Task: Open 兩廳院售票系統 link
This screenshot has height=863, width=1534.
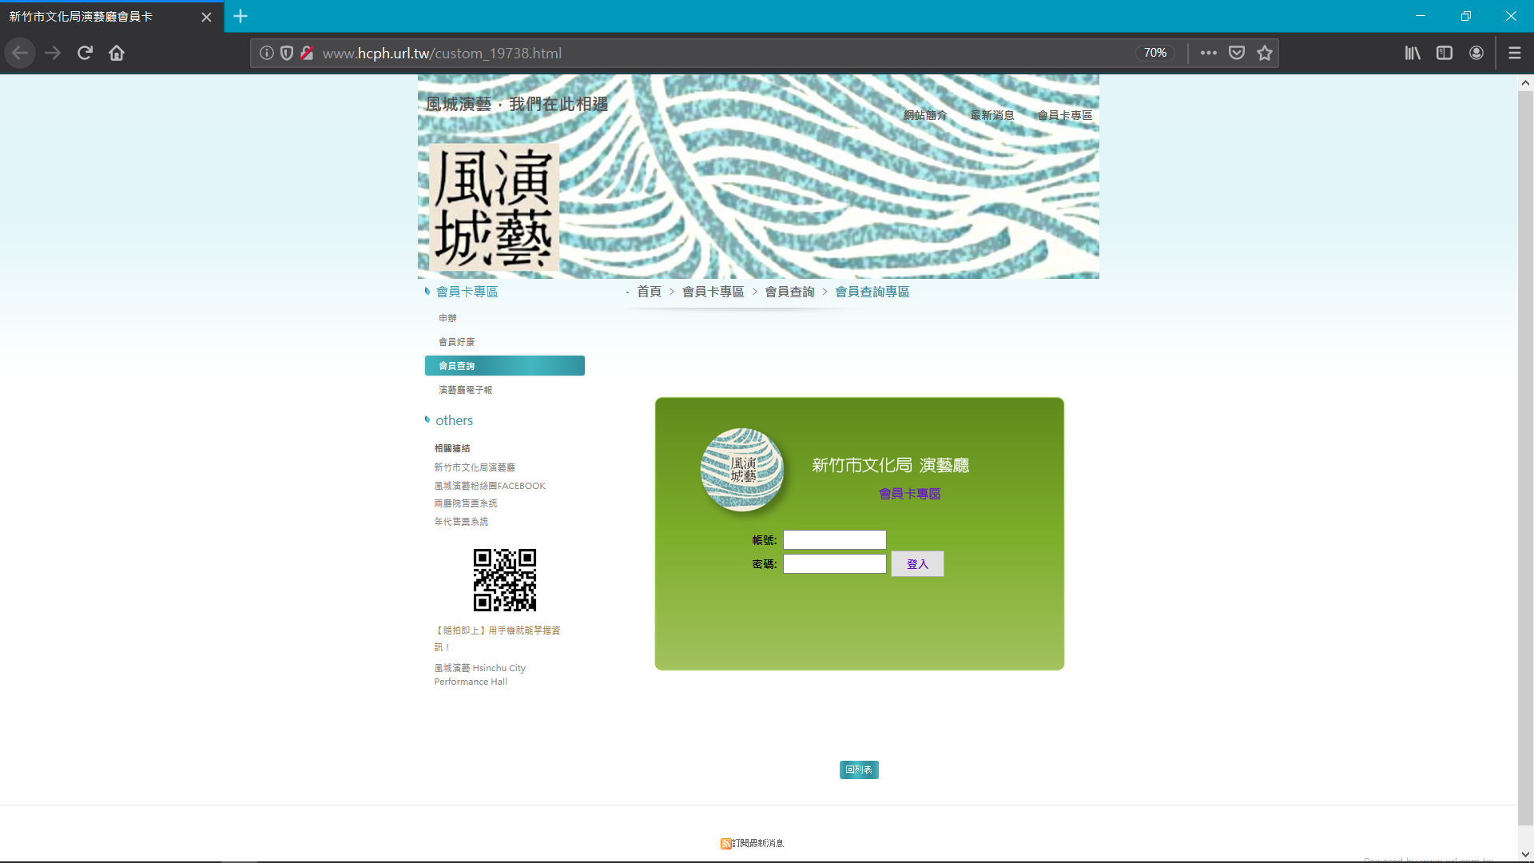Action: coord(465,503)
